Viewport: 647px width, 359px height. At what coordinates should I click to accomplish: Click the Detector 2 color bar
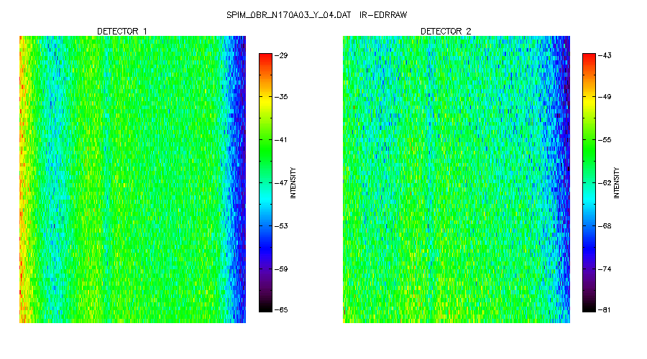(x=589, y=182)
